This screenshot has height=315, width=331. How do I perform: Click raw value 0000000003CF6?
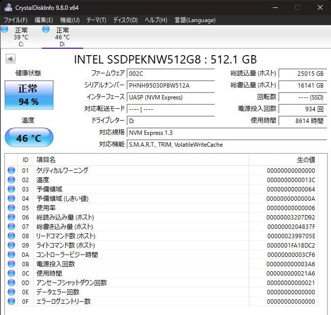coord(291,255)
